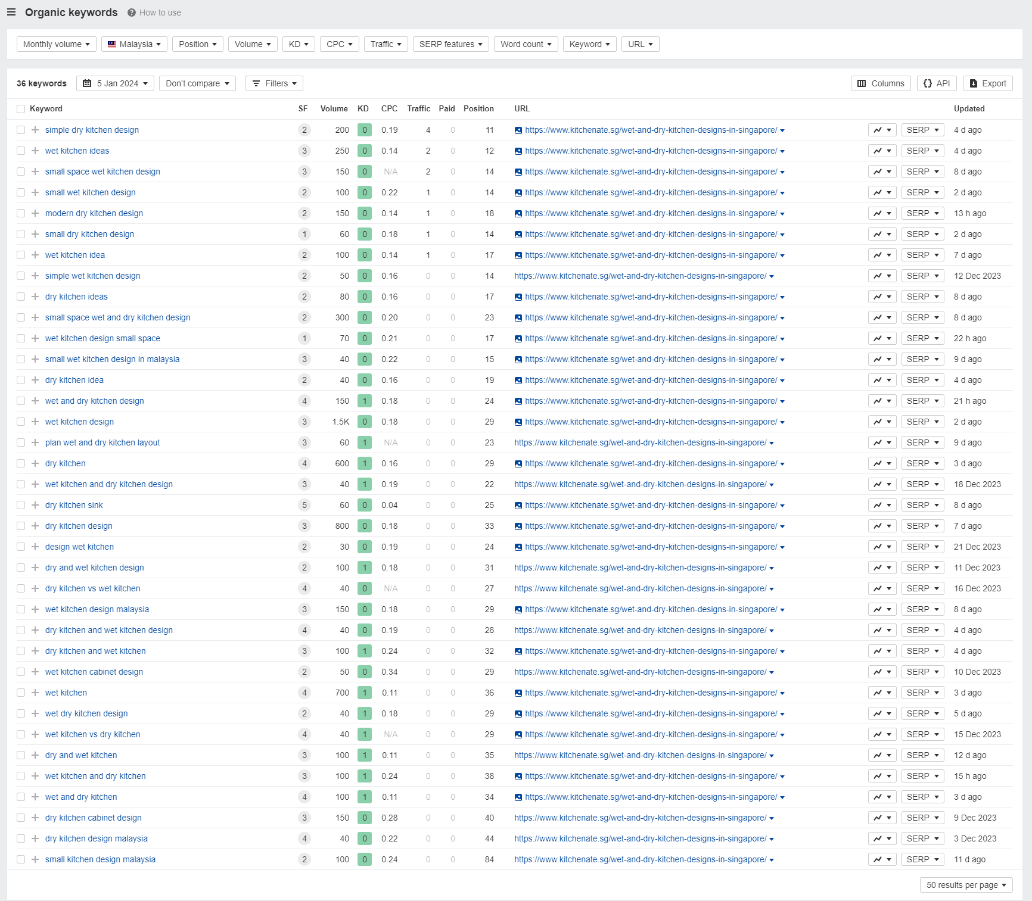Screen dimensions: 1032x901
Task: Add 'dry kitchen' keyword with plus icon
Action: [35, 463]
